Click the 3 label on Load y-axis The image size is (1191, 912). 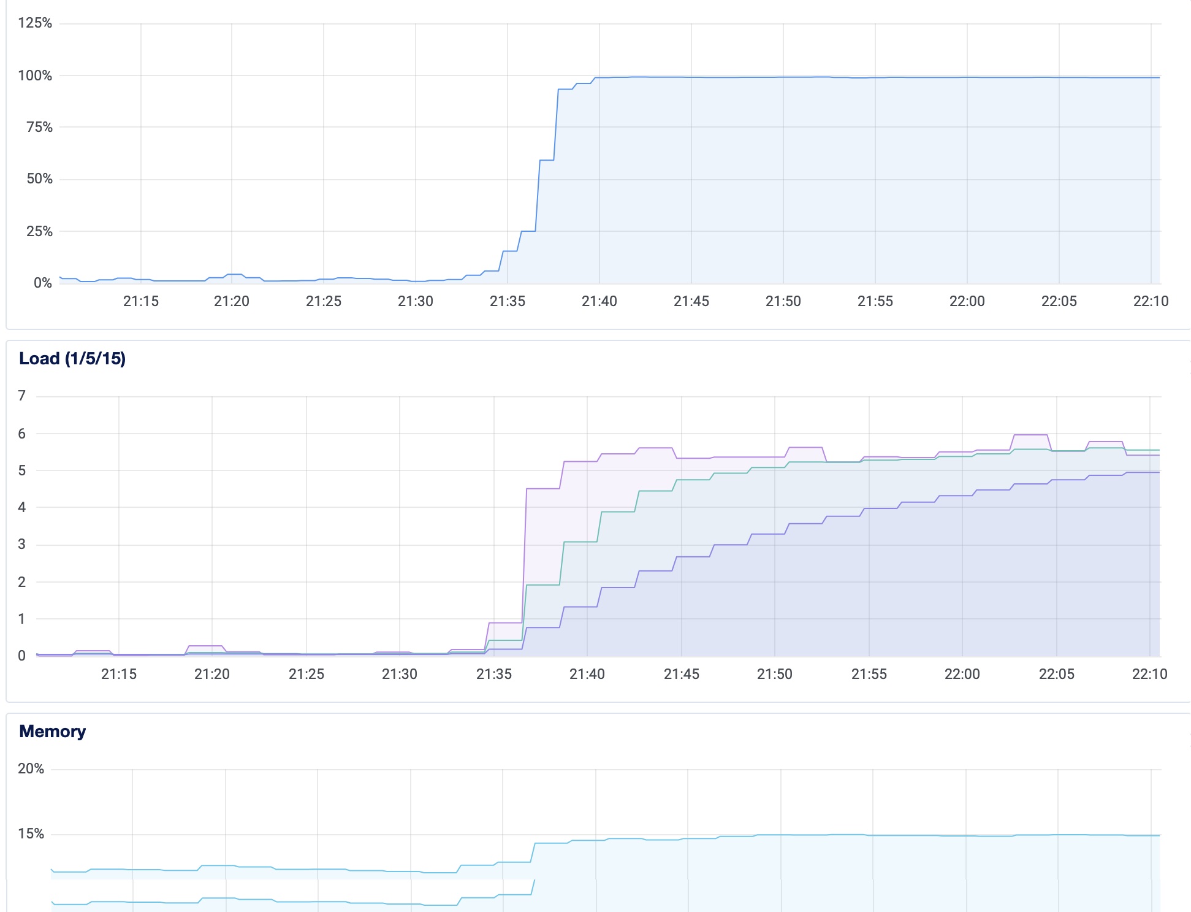(x=22, y=545)
